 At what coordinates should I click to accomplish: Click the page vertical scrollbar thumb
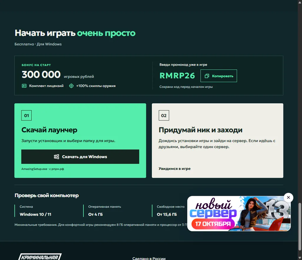300,226
